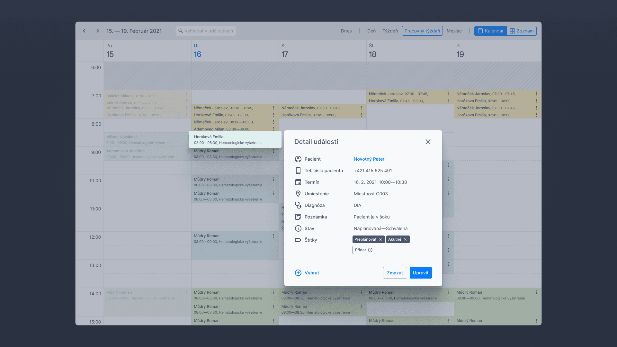Image resolution: width=617 pixels, height=347 pixels.
Task: Switch to Kalendár view
Action: coord(490,31)
